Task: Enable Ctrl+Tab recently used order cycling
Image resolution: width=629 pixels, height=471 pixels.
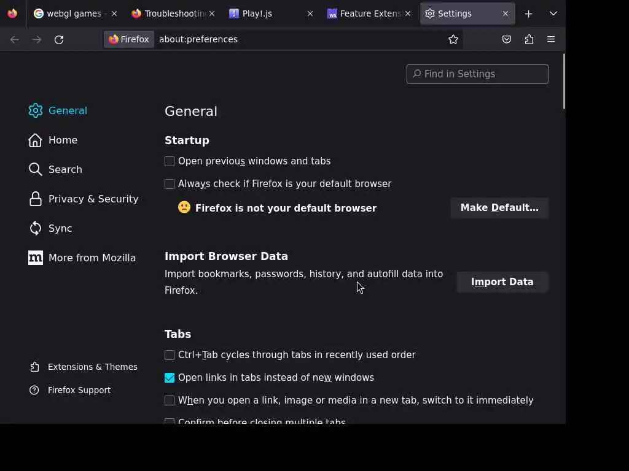Action: click(170, 355)
